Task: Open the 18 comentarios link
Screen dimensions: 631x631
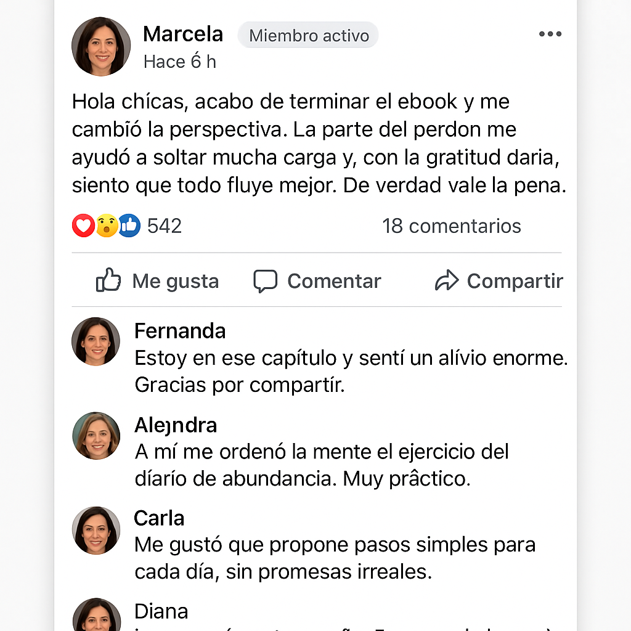Action: coord(451,226)
